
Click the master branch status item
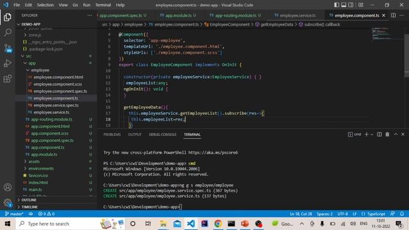pos(14,214)
